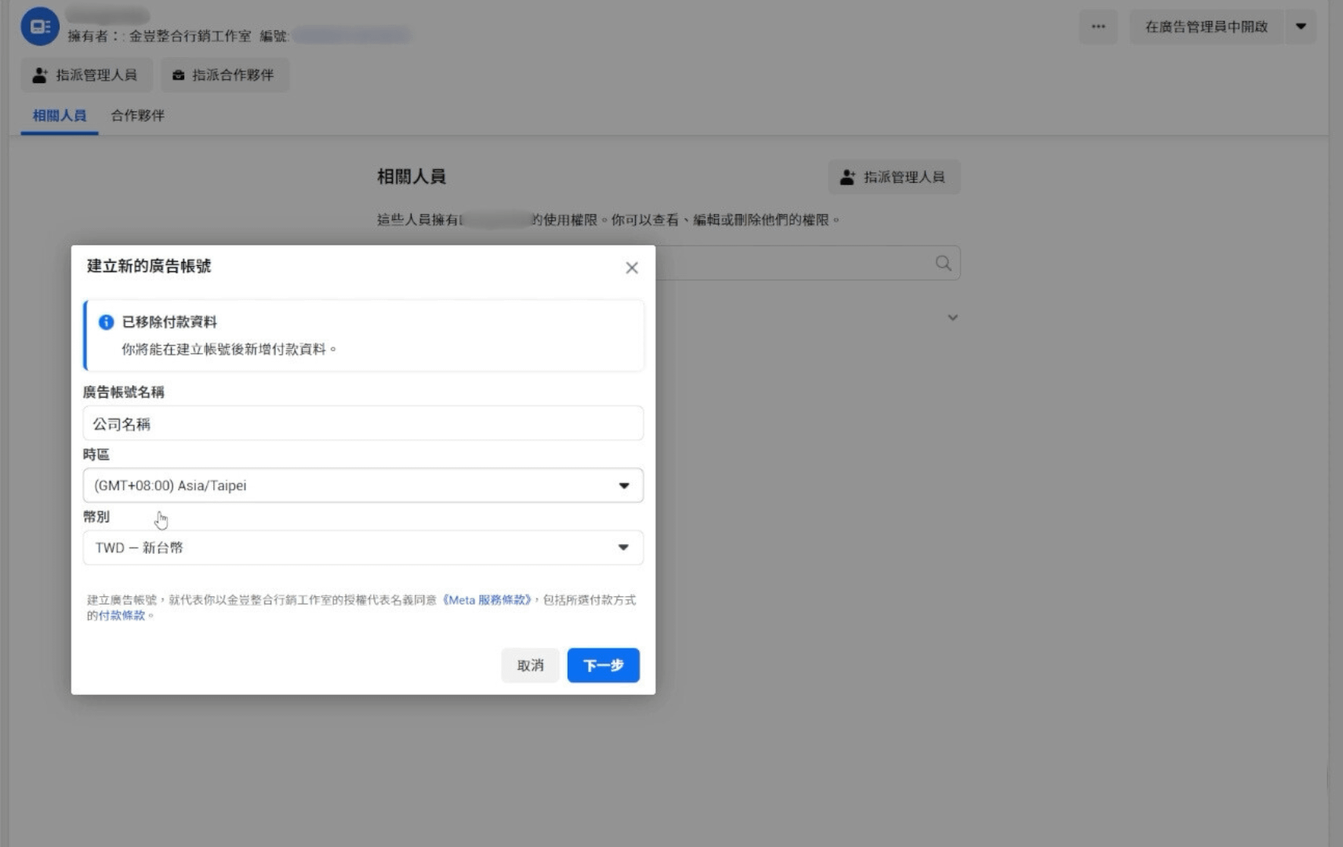Click the search magnifier icon
Image resolution: width=1343 pixels, height=847 pixels.
(x=943, y=264)
